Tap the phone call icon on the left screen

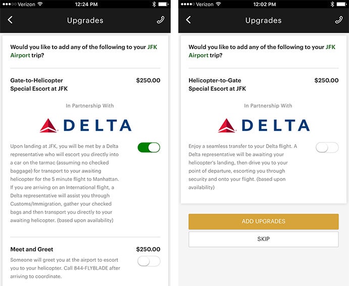161,20
